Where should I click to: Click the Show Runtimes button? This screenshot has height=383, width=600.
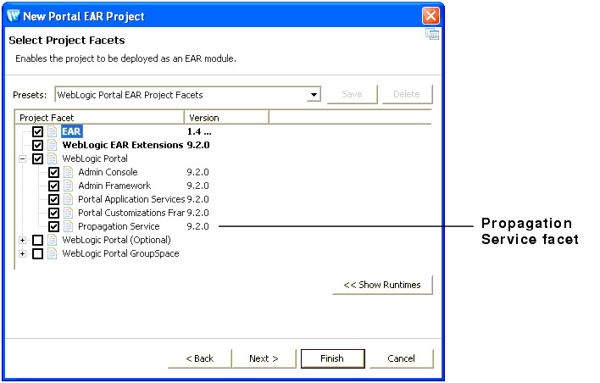coord(382,285)
